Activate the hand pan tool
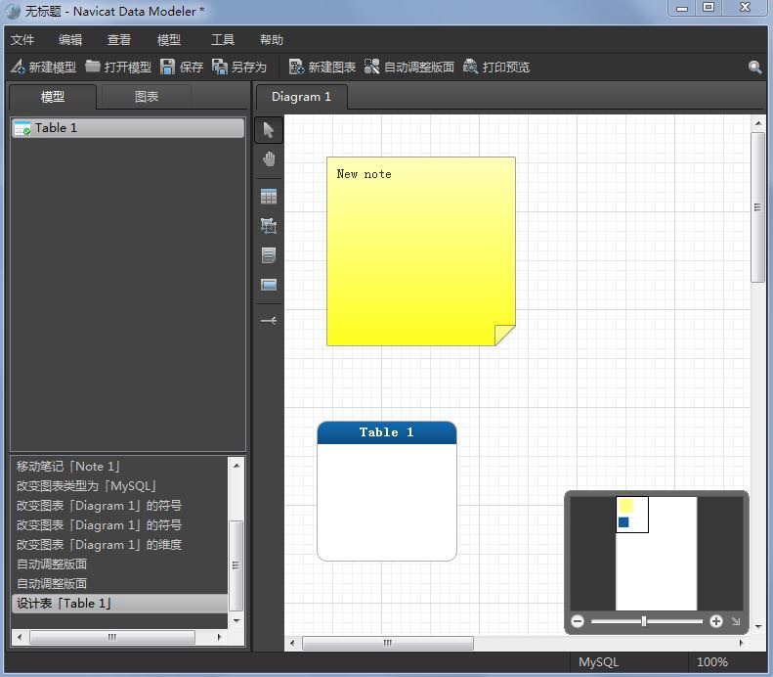The width and height of the screenshot is (773, 677). click(269, 159)
